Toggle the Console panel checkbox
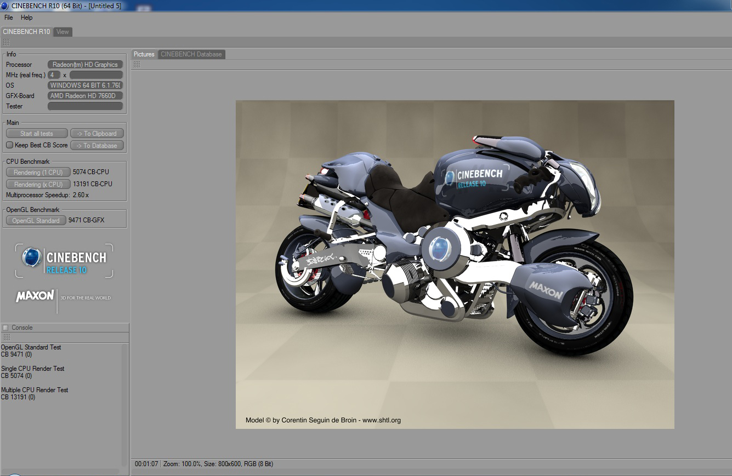 click(5, 328)
